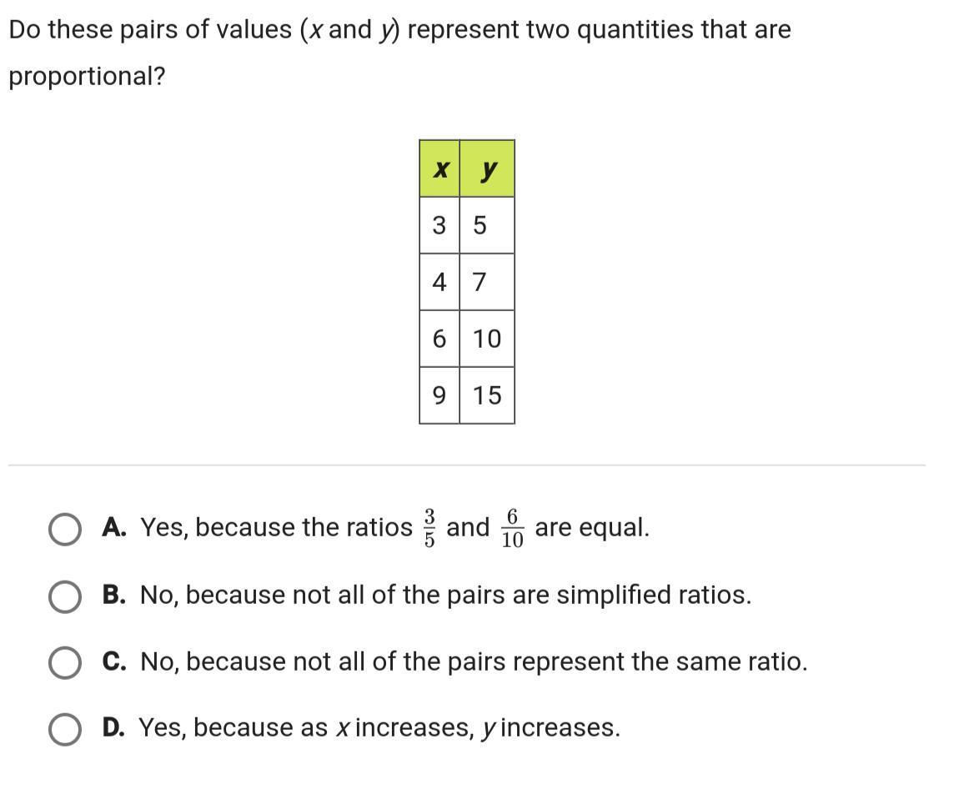This screenshot has height=789, width=974.
Task: Click the x column header cell
Action: [x=439, y=169]
